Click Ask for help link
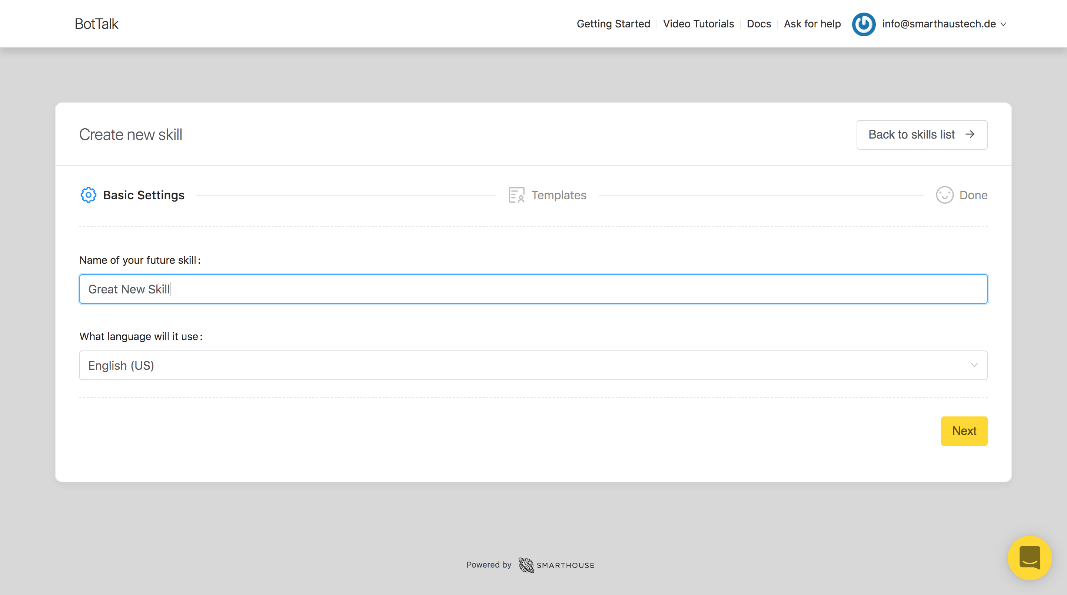1067x595 pixels. click(x=812, y=24)
